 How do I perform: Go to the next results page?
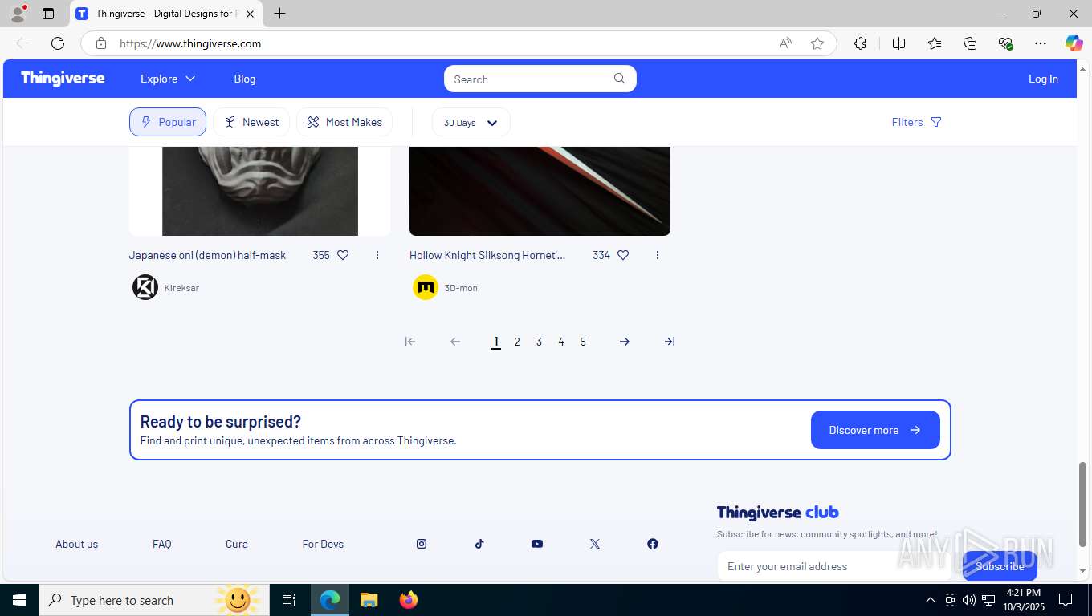click(625, 342)
